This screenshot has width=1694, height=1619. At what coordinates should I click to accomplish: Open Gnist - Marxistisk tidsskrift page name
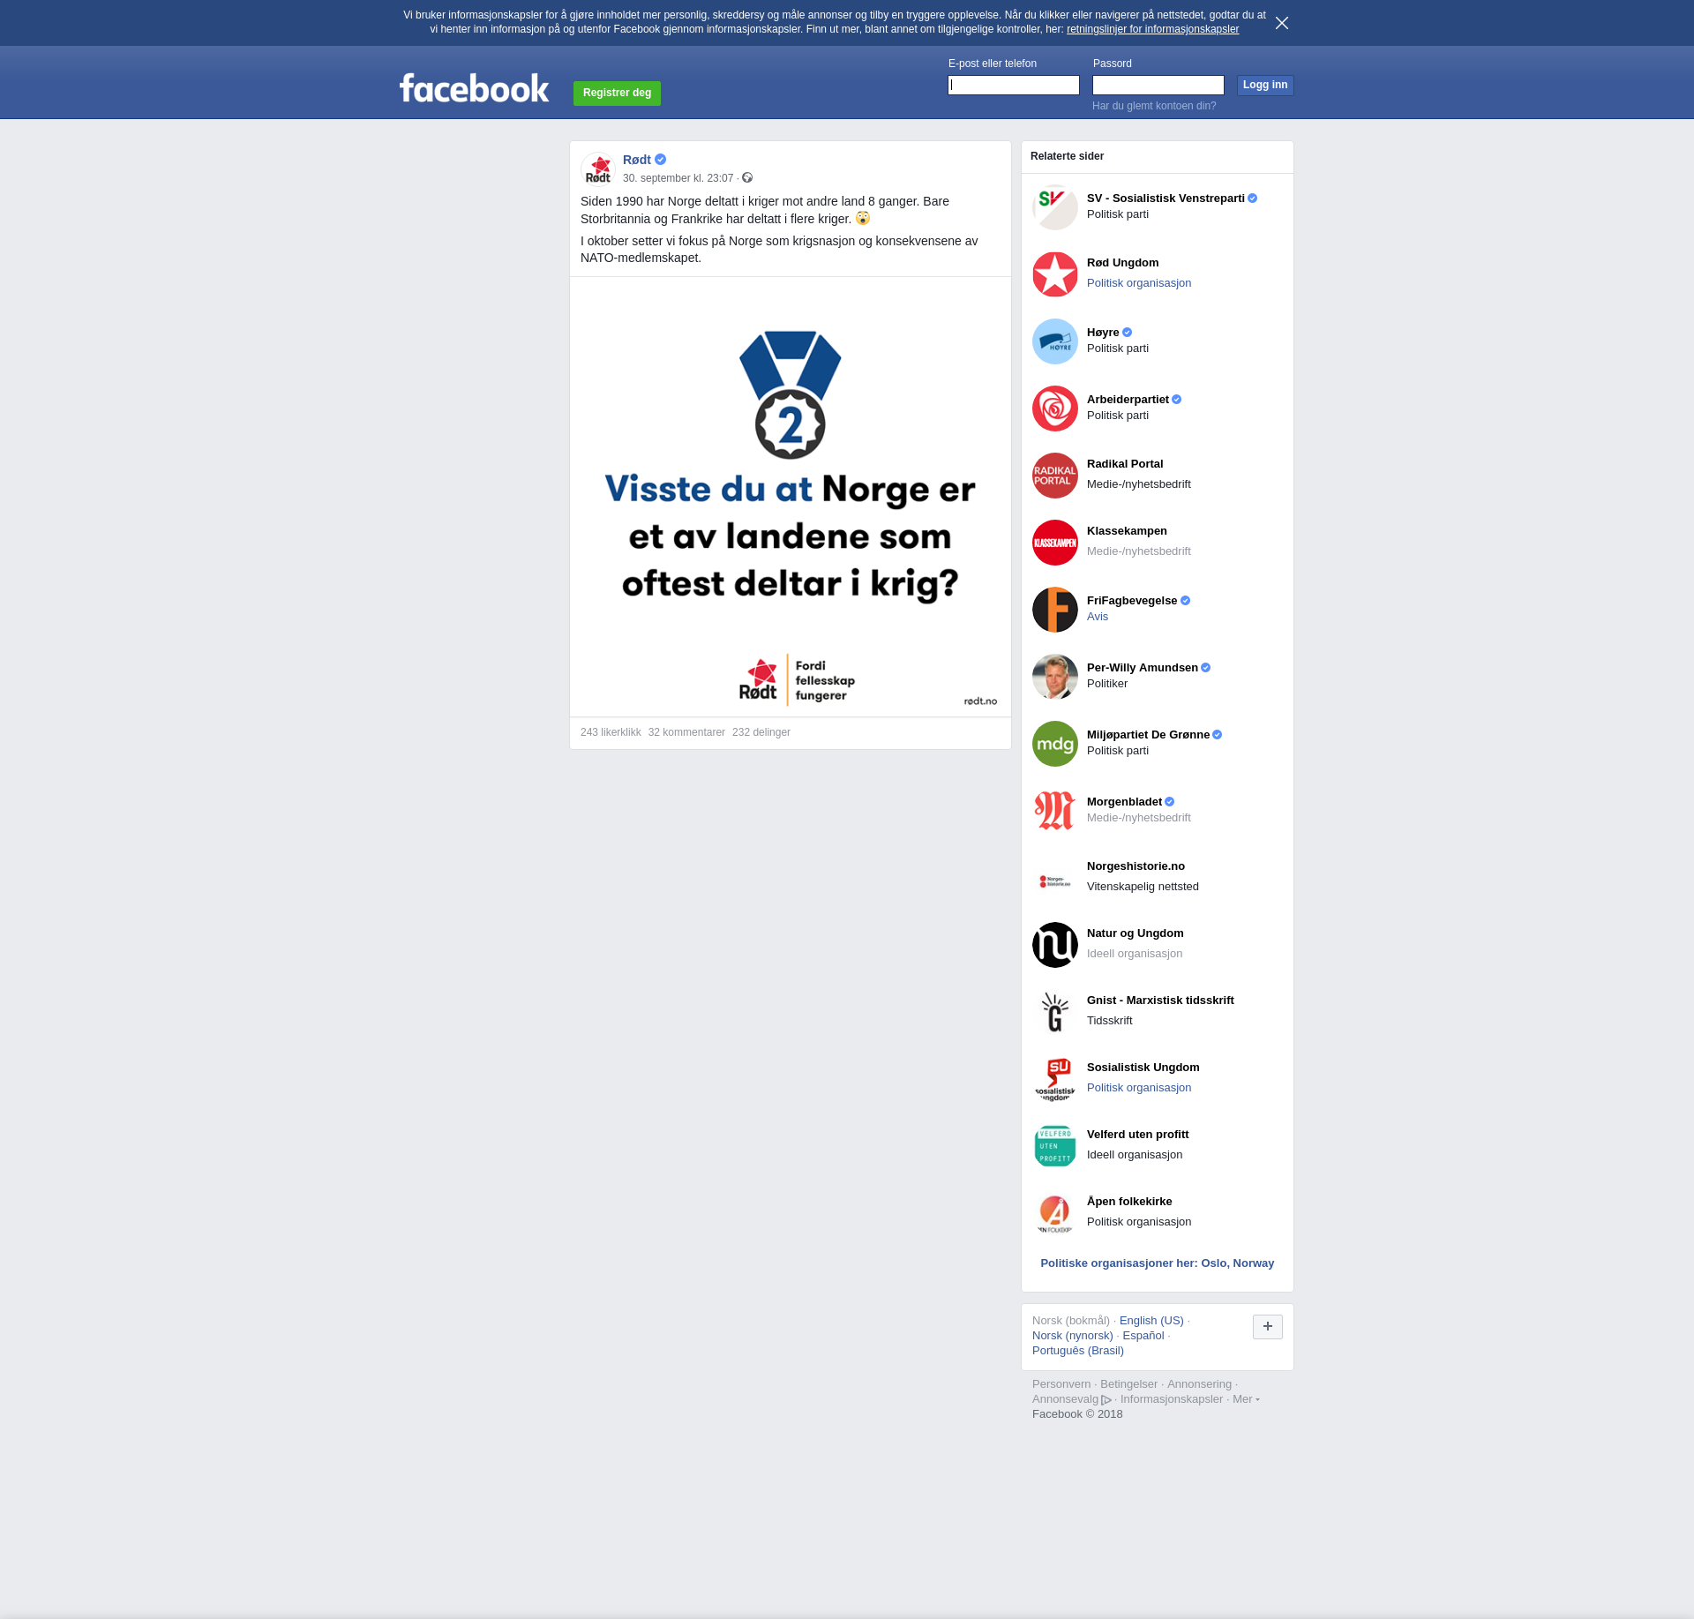pyautogui.click(x=1160, y=1001)
